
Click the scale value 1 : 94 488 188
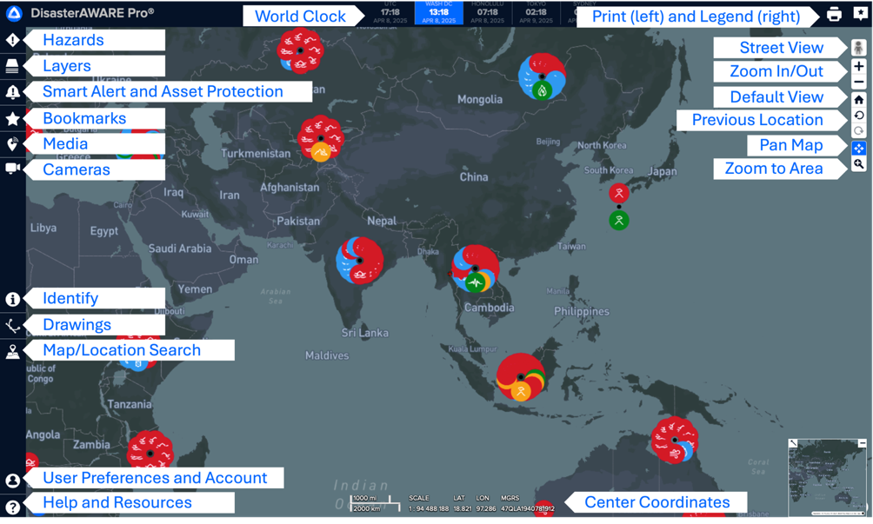[x=429, y=508]
